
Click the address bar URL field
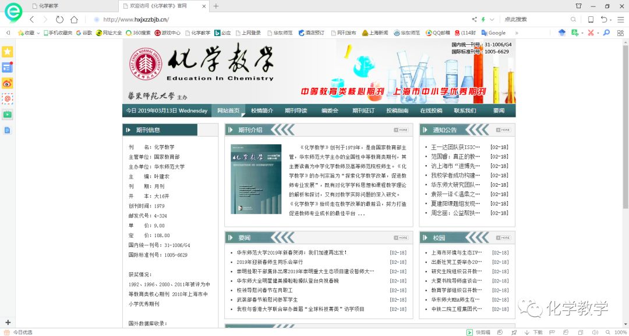click(x=175, y=19)
